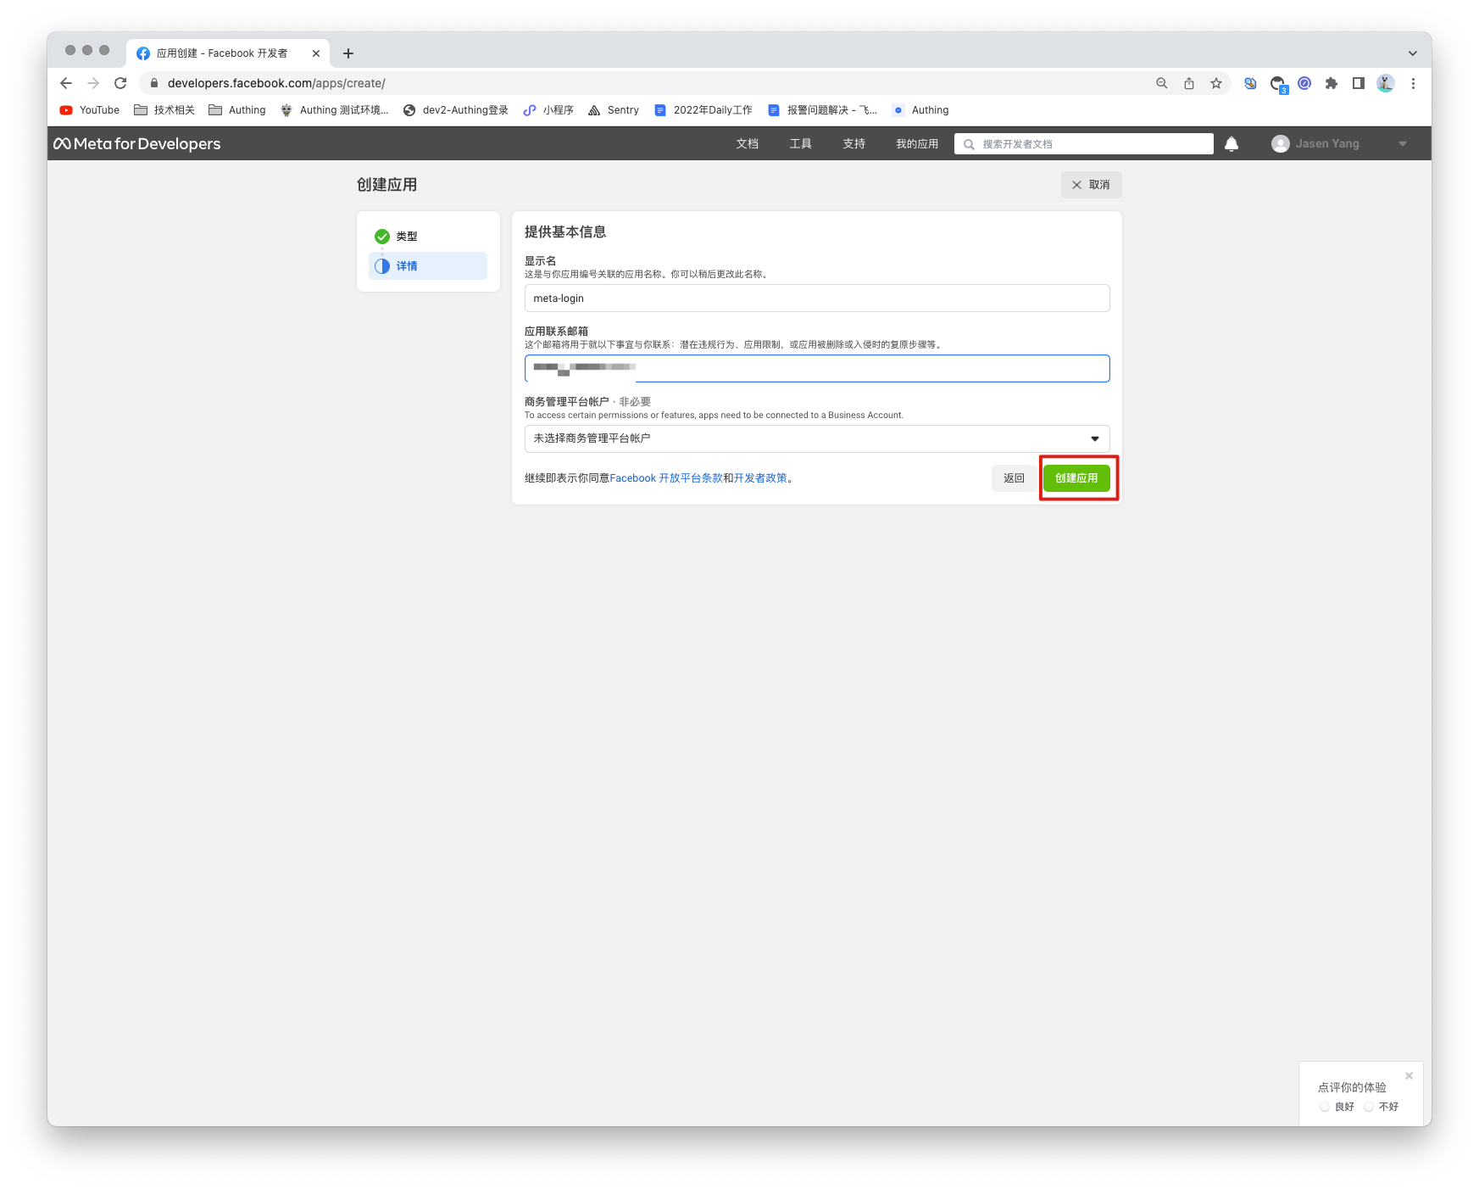1479x1189 pixels.
Task: Select the 类型 step in the sidebar
Action: click(x=407, y=237)
